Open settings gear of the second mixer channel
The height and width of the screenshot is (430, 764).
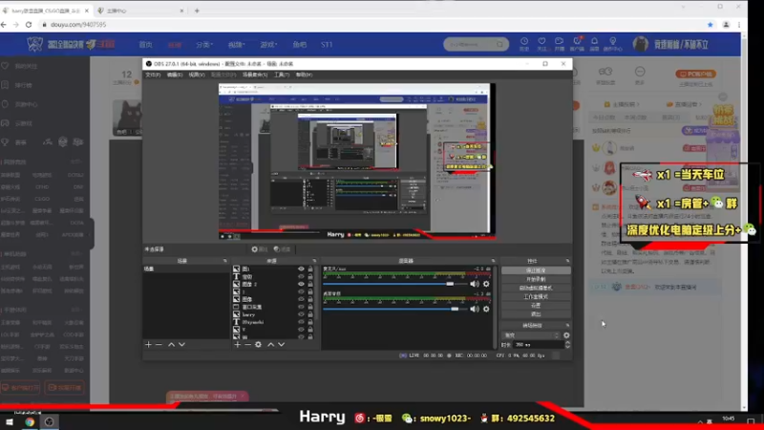click(486, 309)
